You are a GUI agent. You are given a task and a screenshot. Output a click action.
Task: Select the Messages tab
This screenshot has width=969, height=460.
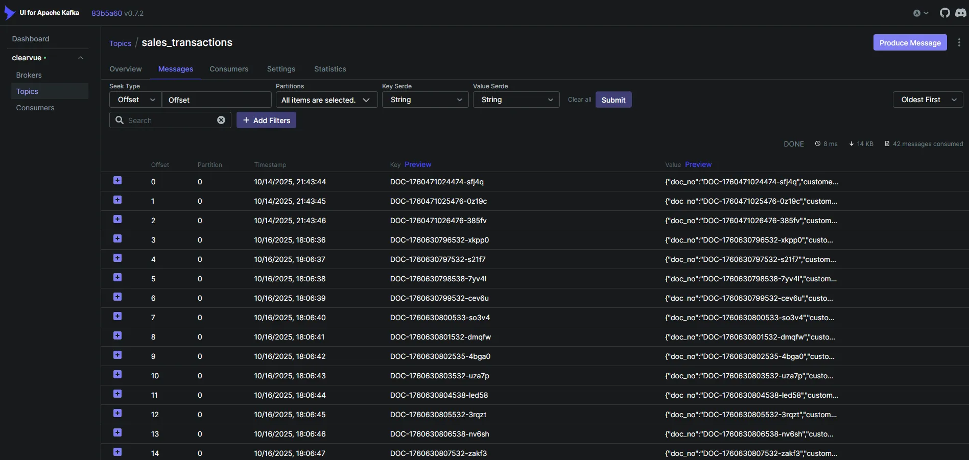pos(176,69)
